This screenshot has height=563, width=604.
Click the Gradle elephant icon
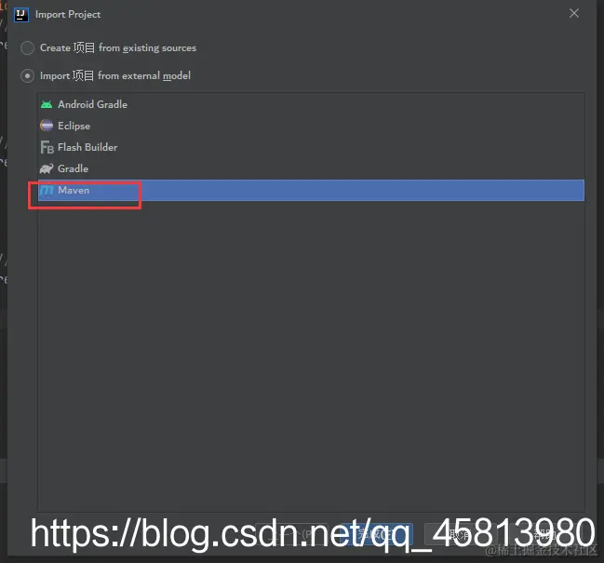point(47,168)
